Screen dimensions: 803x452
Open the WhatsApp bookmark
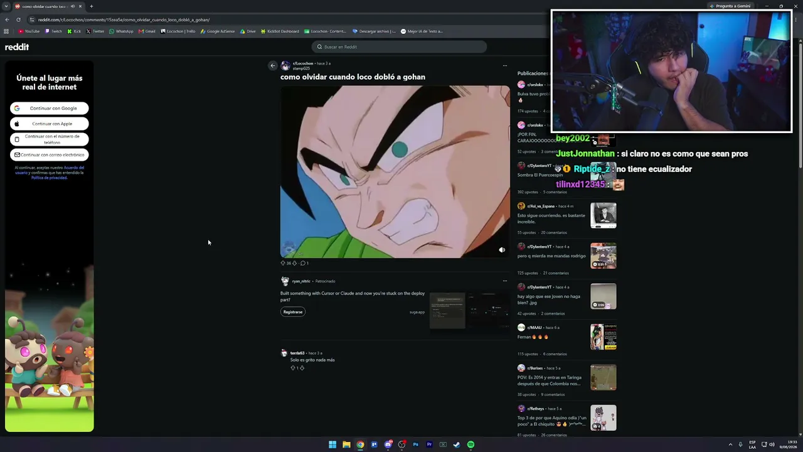coord(121,31)
